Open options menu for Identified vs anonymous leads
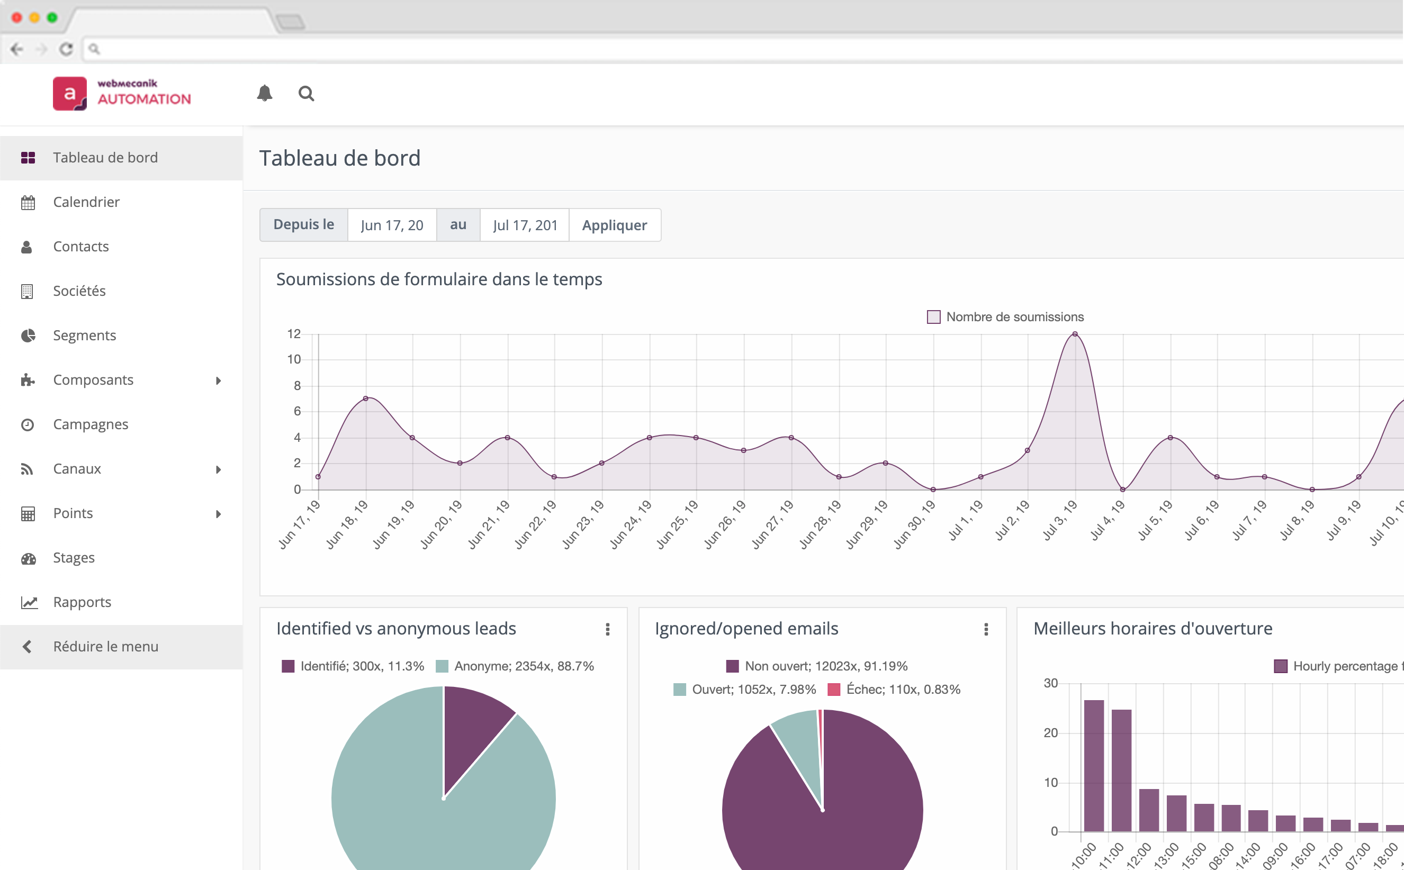Image resolution: width=1404 pixels, height=870 pixels. pyautogui.click(x=607, y=629)
